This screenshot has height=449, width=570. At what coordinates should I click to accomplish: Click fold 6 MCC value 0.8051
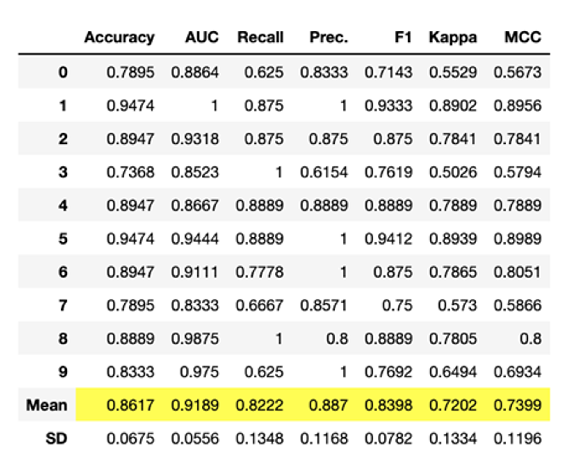click(517, 272)
